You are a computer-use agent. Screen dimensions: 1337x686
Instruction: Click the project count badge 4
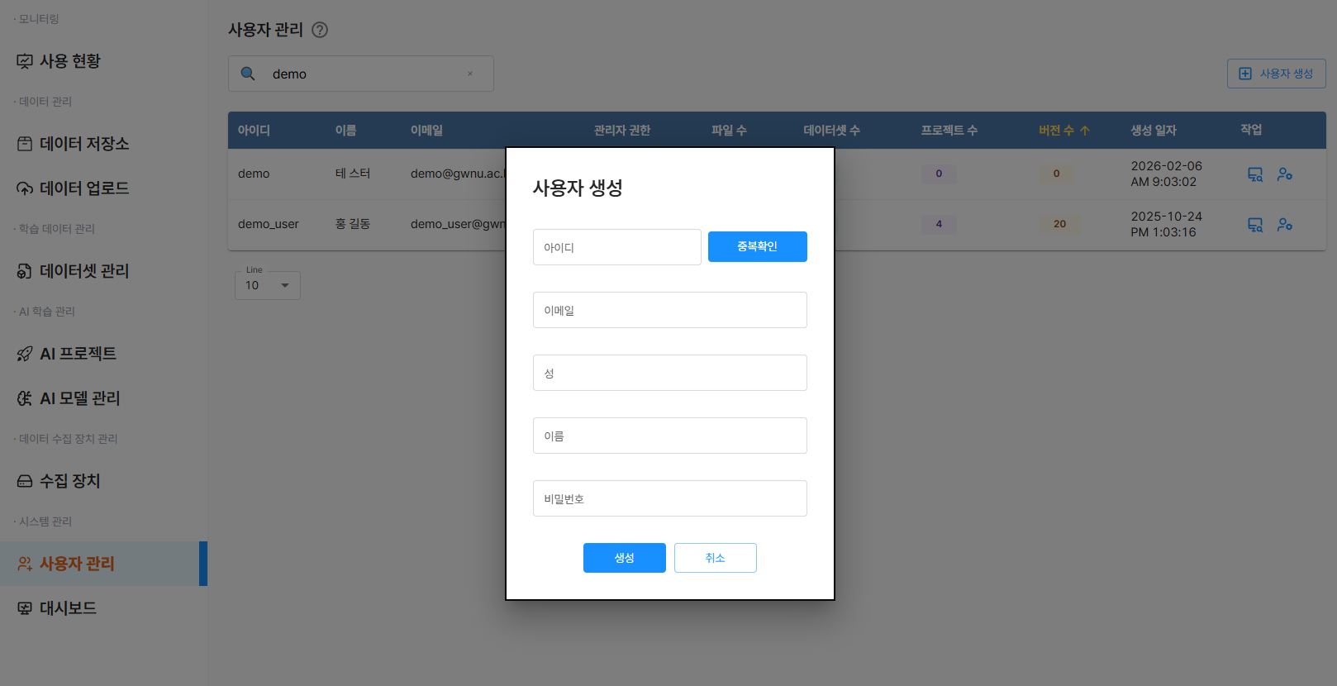point(939,224)
